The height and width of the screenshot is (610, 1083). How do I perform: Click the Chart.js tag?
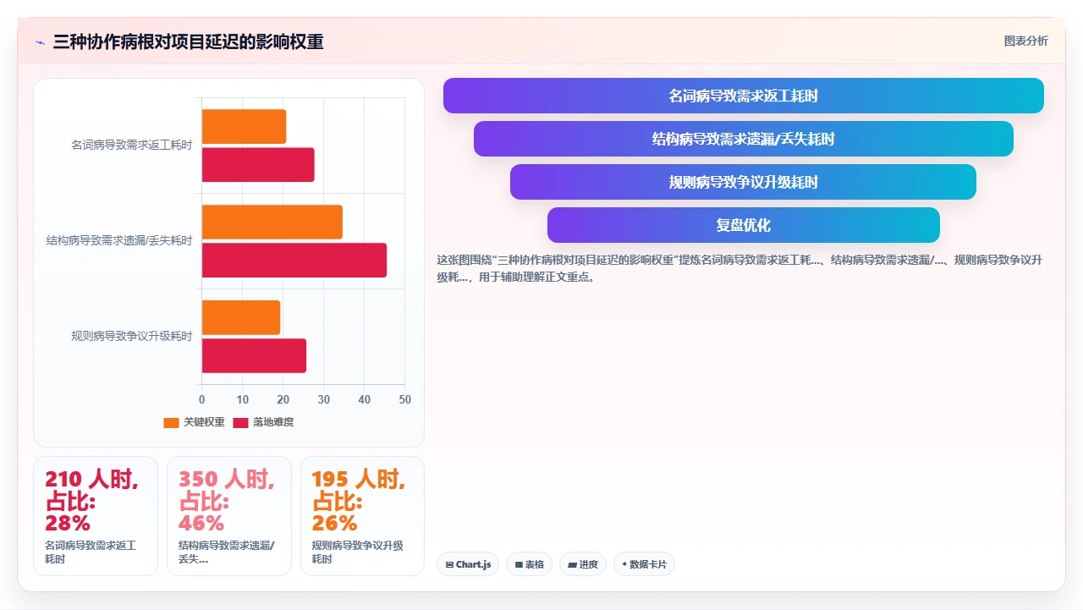click(468, 564)
